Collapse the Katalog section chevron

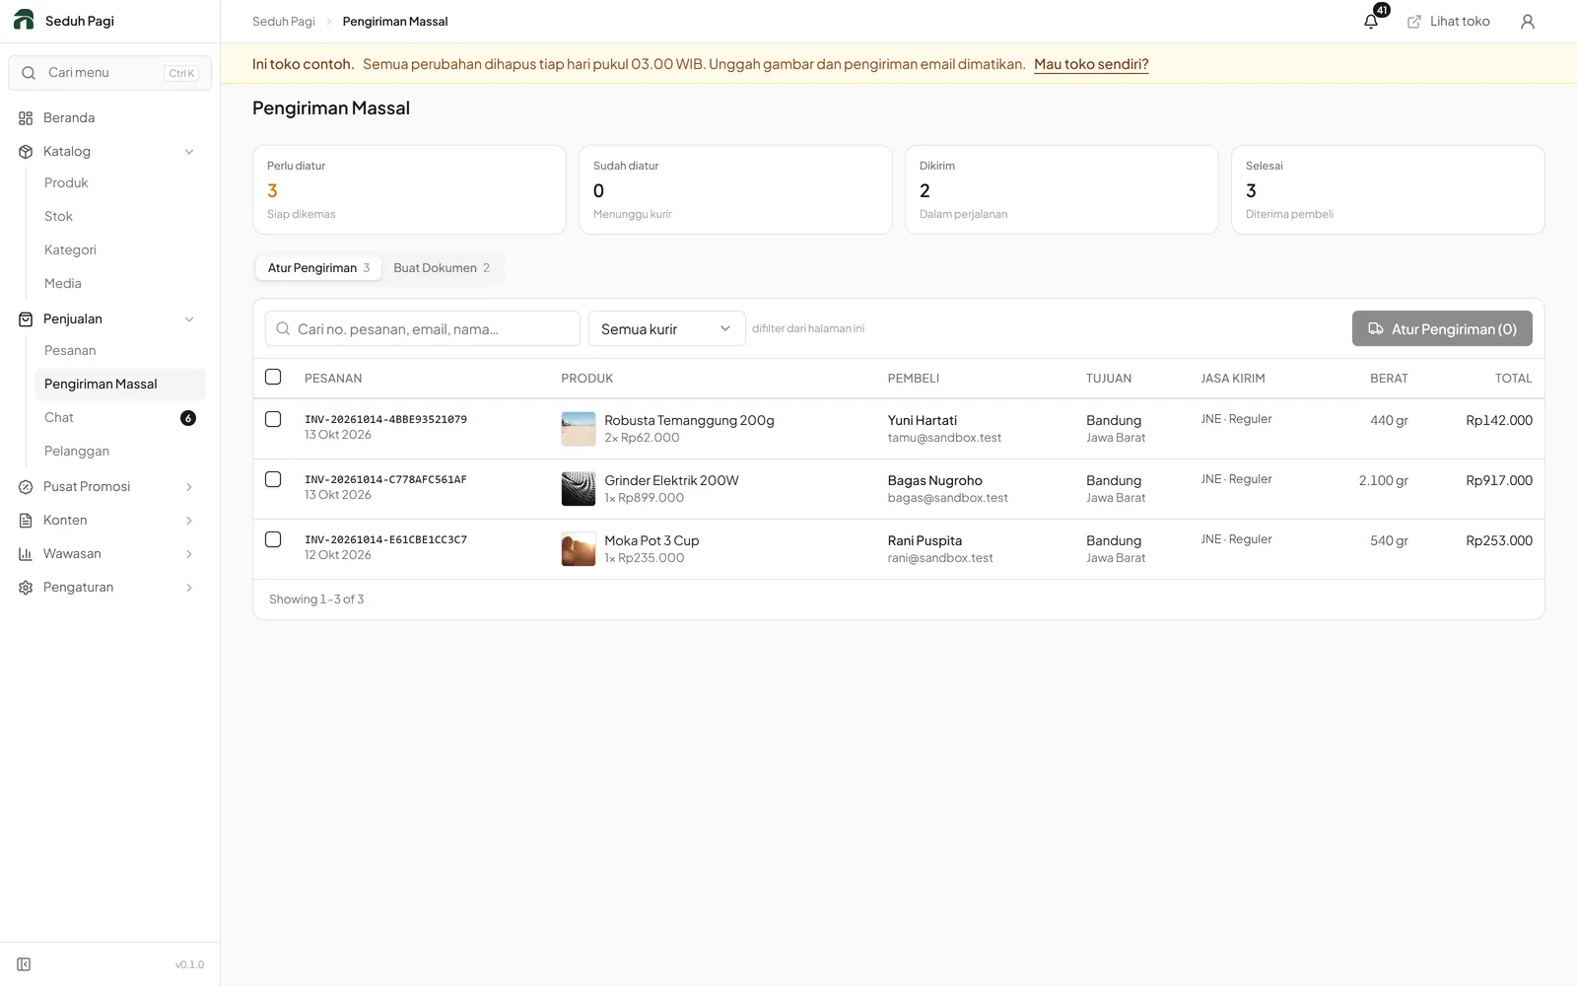(x=189, y=152)
